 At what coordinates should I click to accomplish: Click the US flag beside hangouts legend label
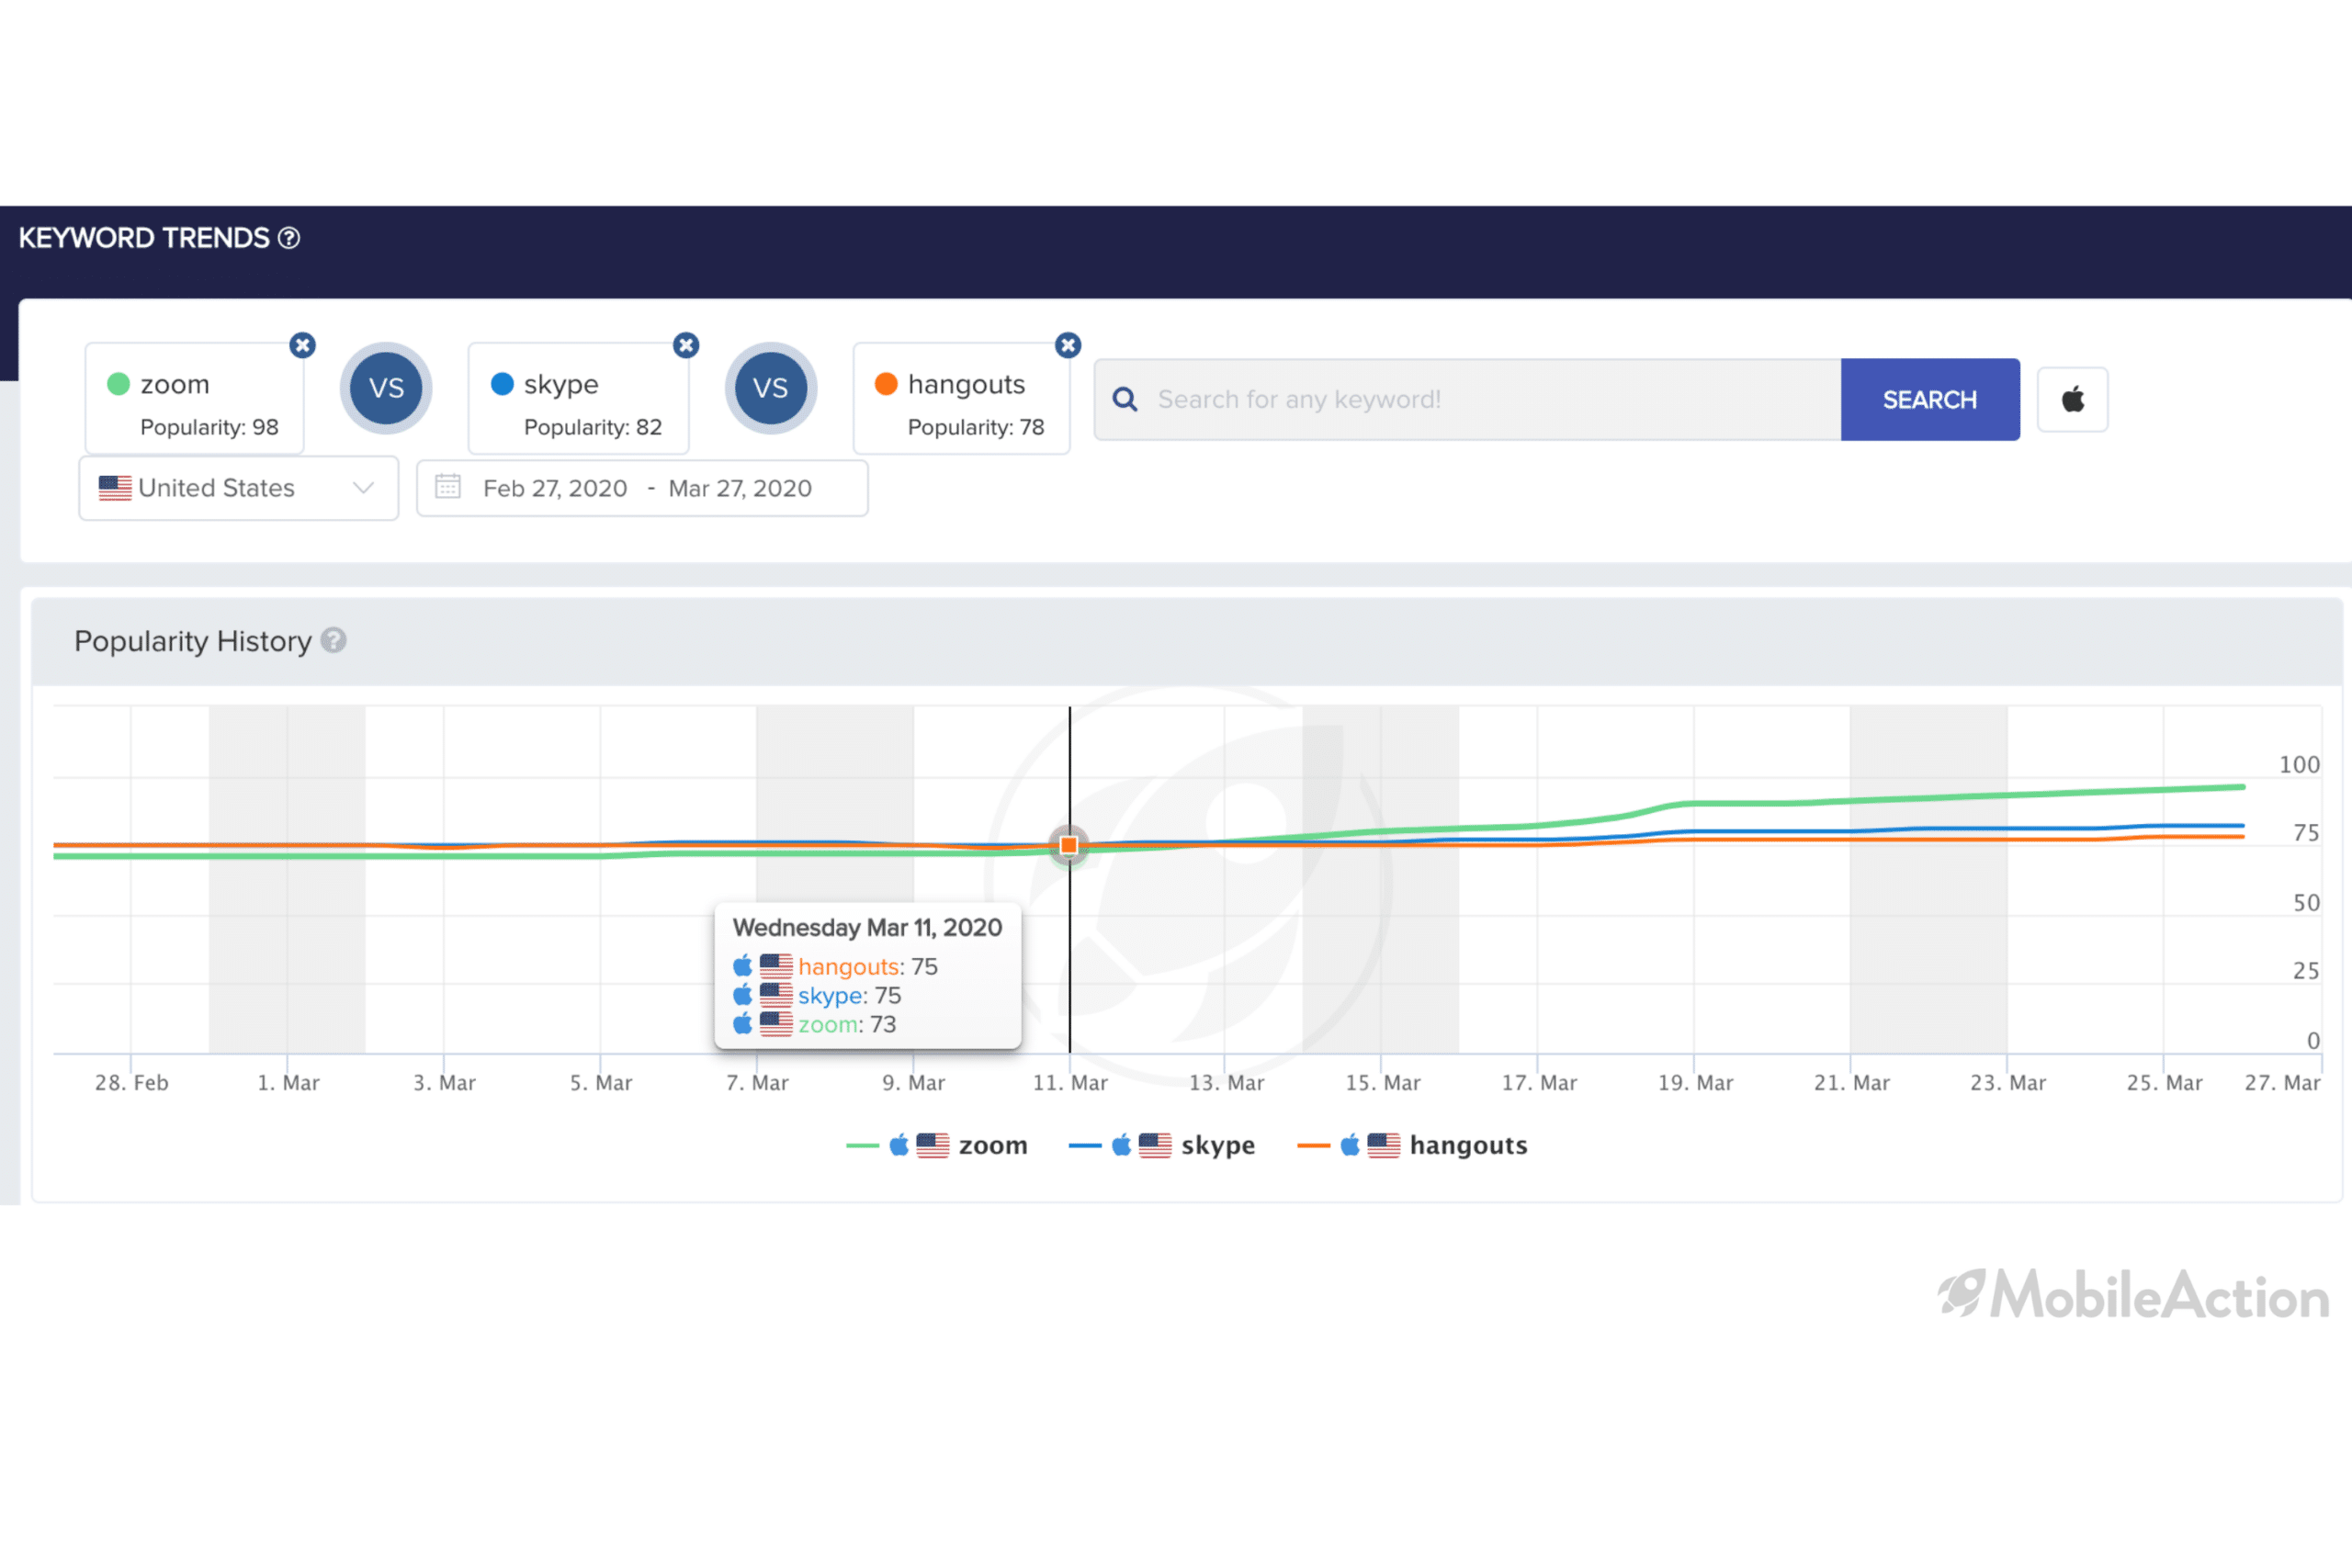tap(1384, 1145)
